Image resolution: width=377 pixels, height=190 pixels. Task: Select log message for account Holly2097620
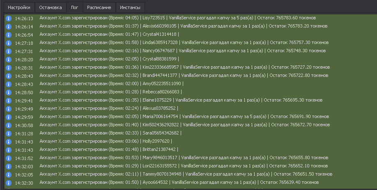tap(106, 141)
